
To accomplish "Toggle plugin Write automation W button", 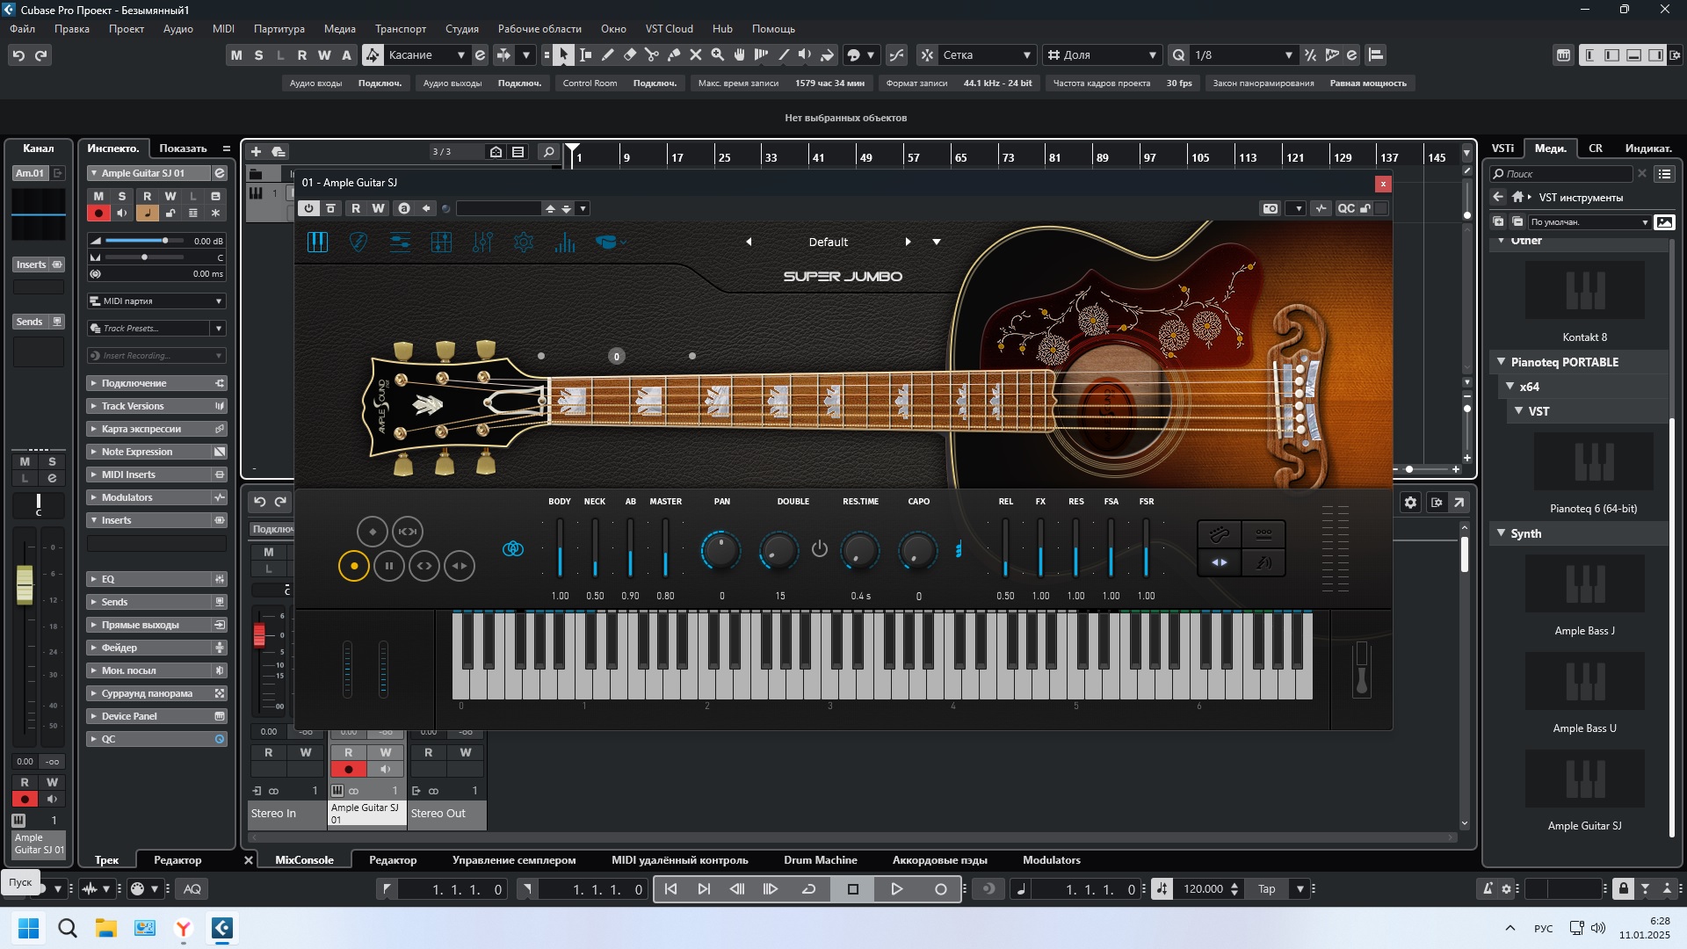I will pos(379,208).
